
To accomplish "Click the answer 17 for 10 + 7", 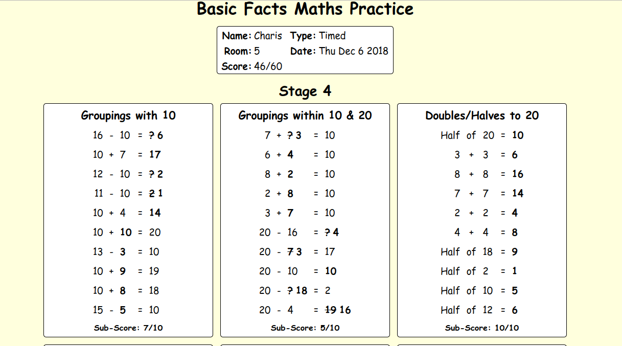I will [155, 155].
